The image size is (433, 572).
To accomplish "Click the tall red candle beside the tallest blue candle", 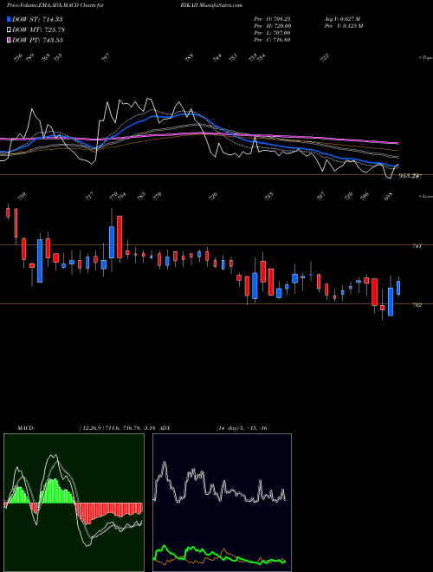I will point(120,237).
